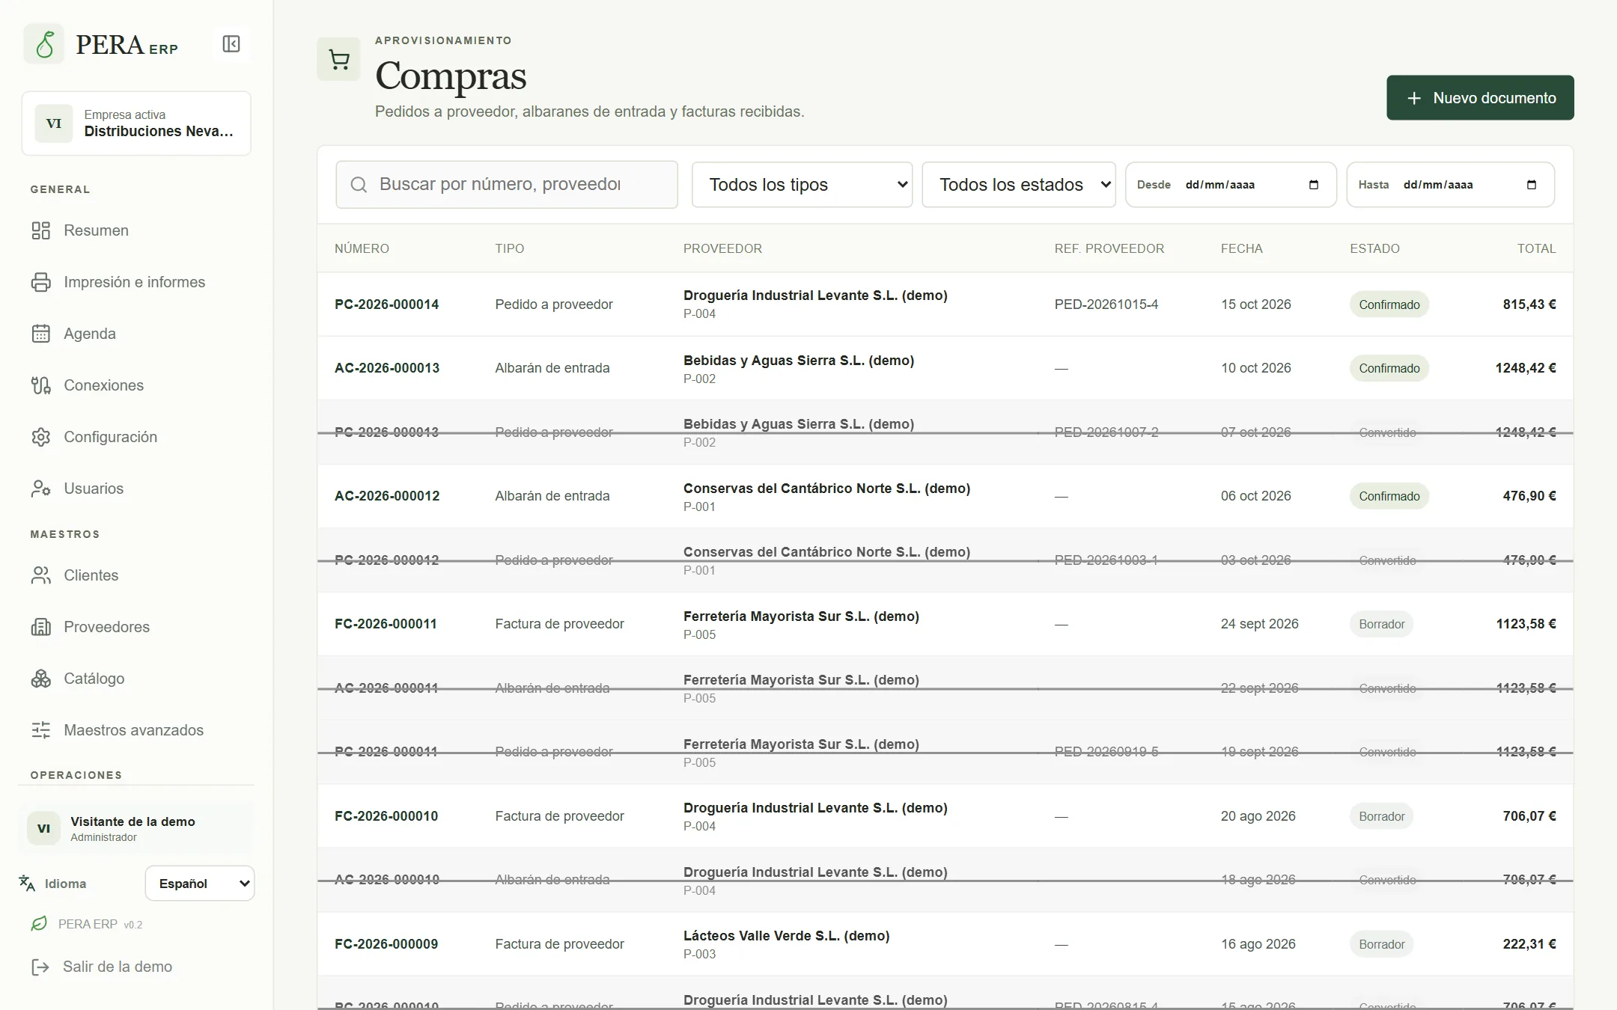Open document PC-2026-000014 row
Screen dimensions: 1617x1010
(x=945, y=304)
